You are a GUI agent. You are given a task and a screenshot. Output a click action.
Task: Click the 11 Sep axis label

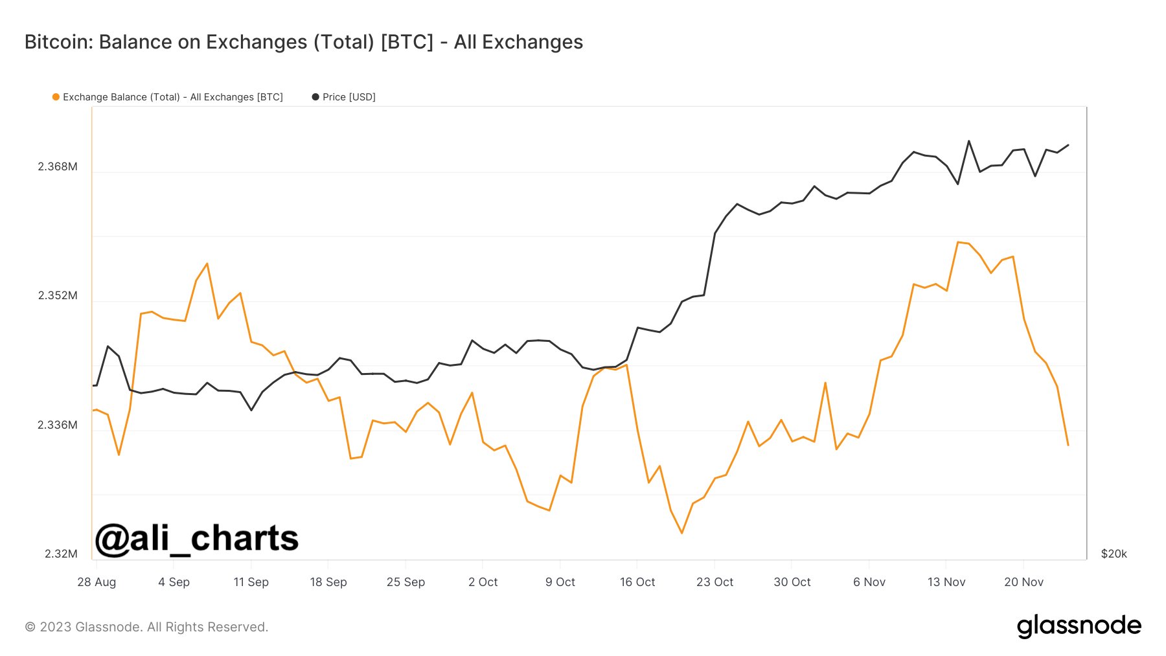[251, 582]
